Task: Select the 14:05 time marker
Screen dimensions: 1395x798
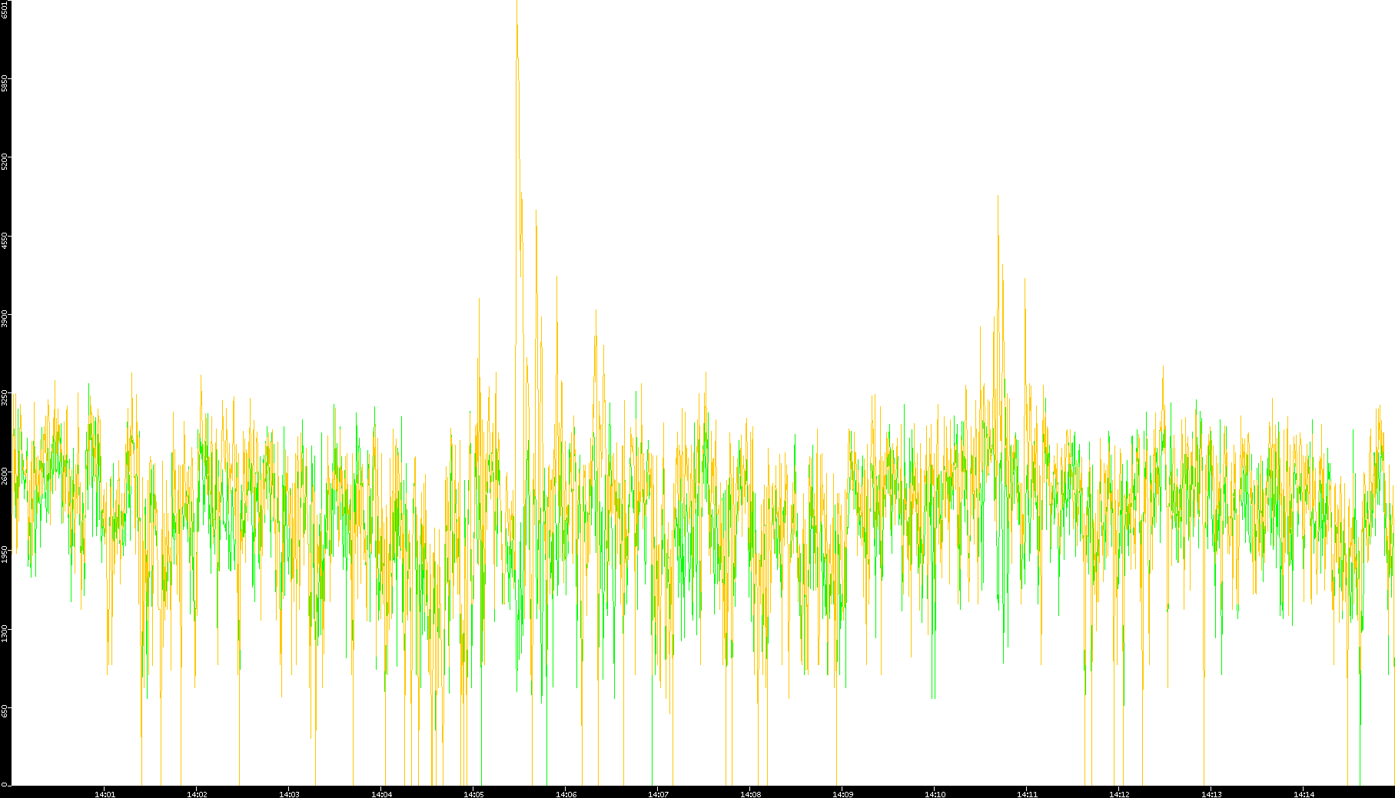Action: click(473, 793)
